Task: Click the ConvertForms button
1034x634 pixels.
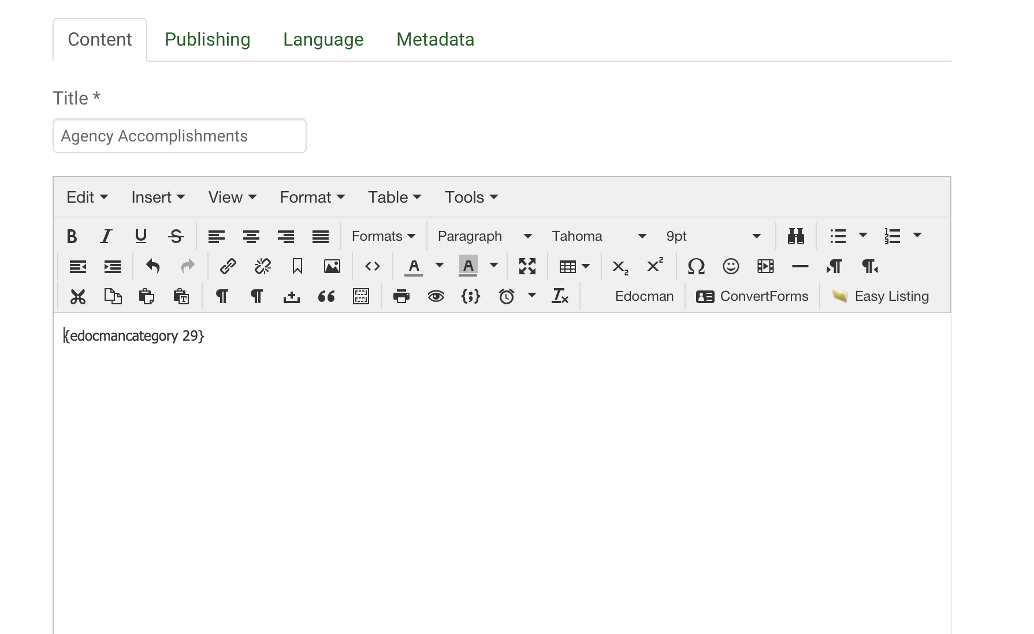Action: [x=752, y=296]
